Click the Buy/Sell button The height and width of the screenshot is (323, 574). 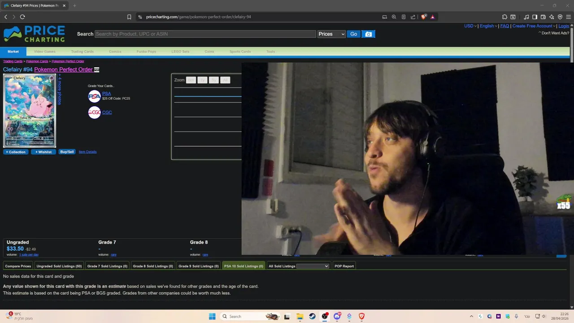point(67,152)
